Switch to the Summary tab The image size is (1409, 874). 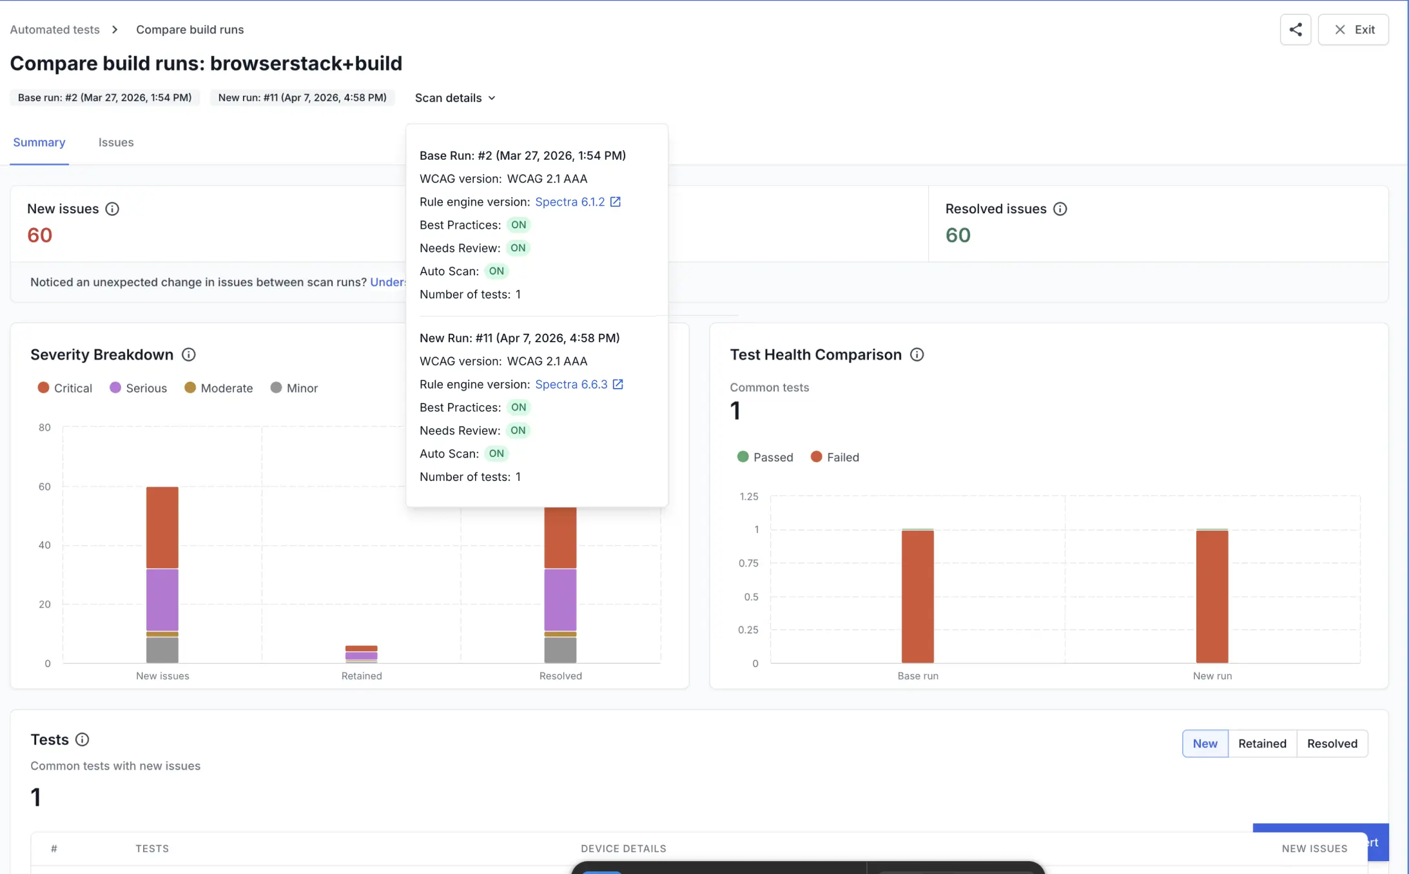coord(39,142)
